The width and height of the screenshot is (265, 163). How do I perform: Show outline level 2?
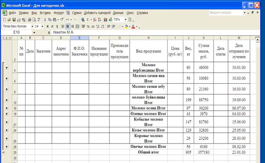[x=6, y=38]
